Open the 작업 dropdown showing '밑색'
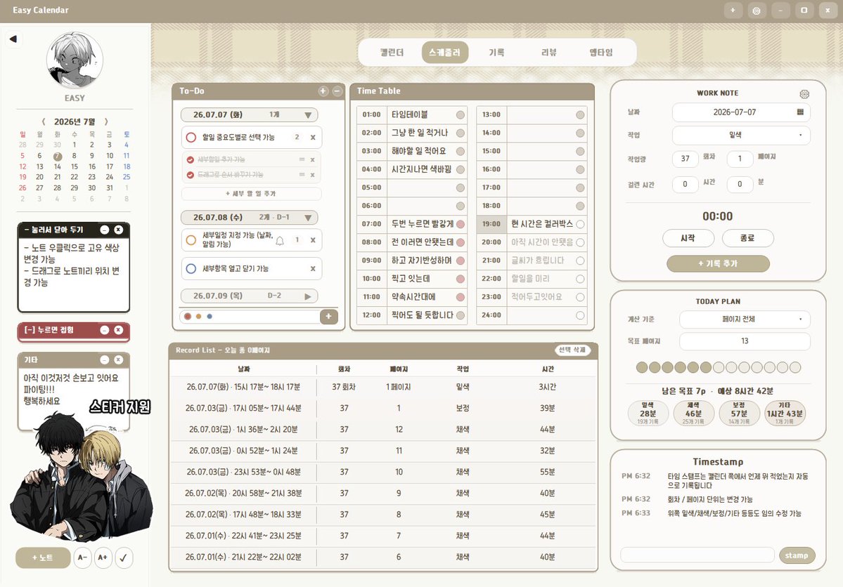 coord(741,136)
